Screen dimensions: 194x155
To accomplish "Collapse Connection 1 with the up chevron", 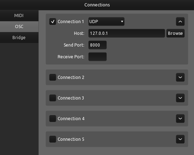I will pyautogui.click(x=180, y=21).
